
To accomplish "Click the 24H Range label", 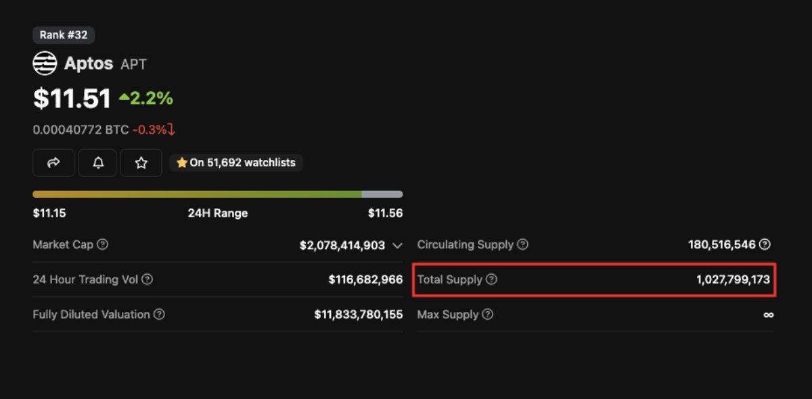I will tap(218, 213).
